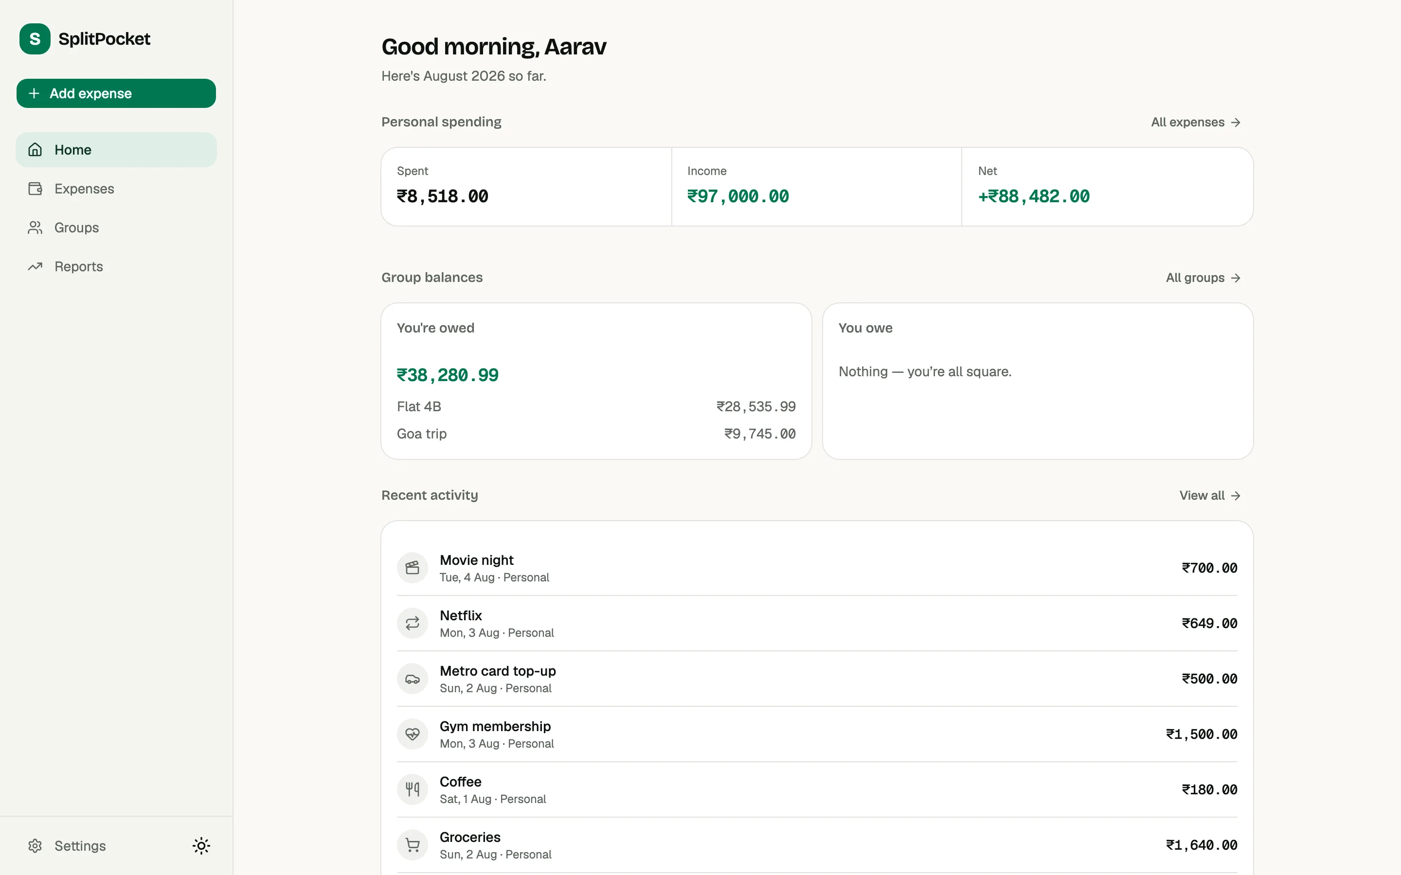
Task: Click the Movie night clapperboard icon
Action: [412, 568]
